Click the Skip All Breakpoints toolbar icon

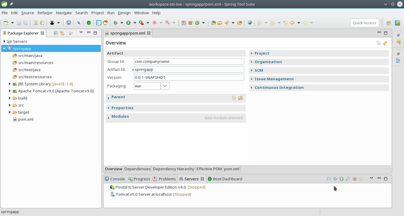pos(79,23)
